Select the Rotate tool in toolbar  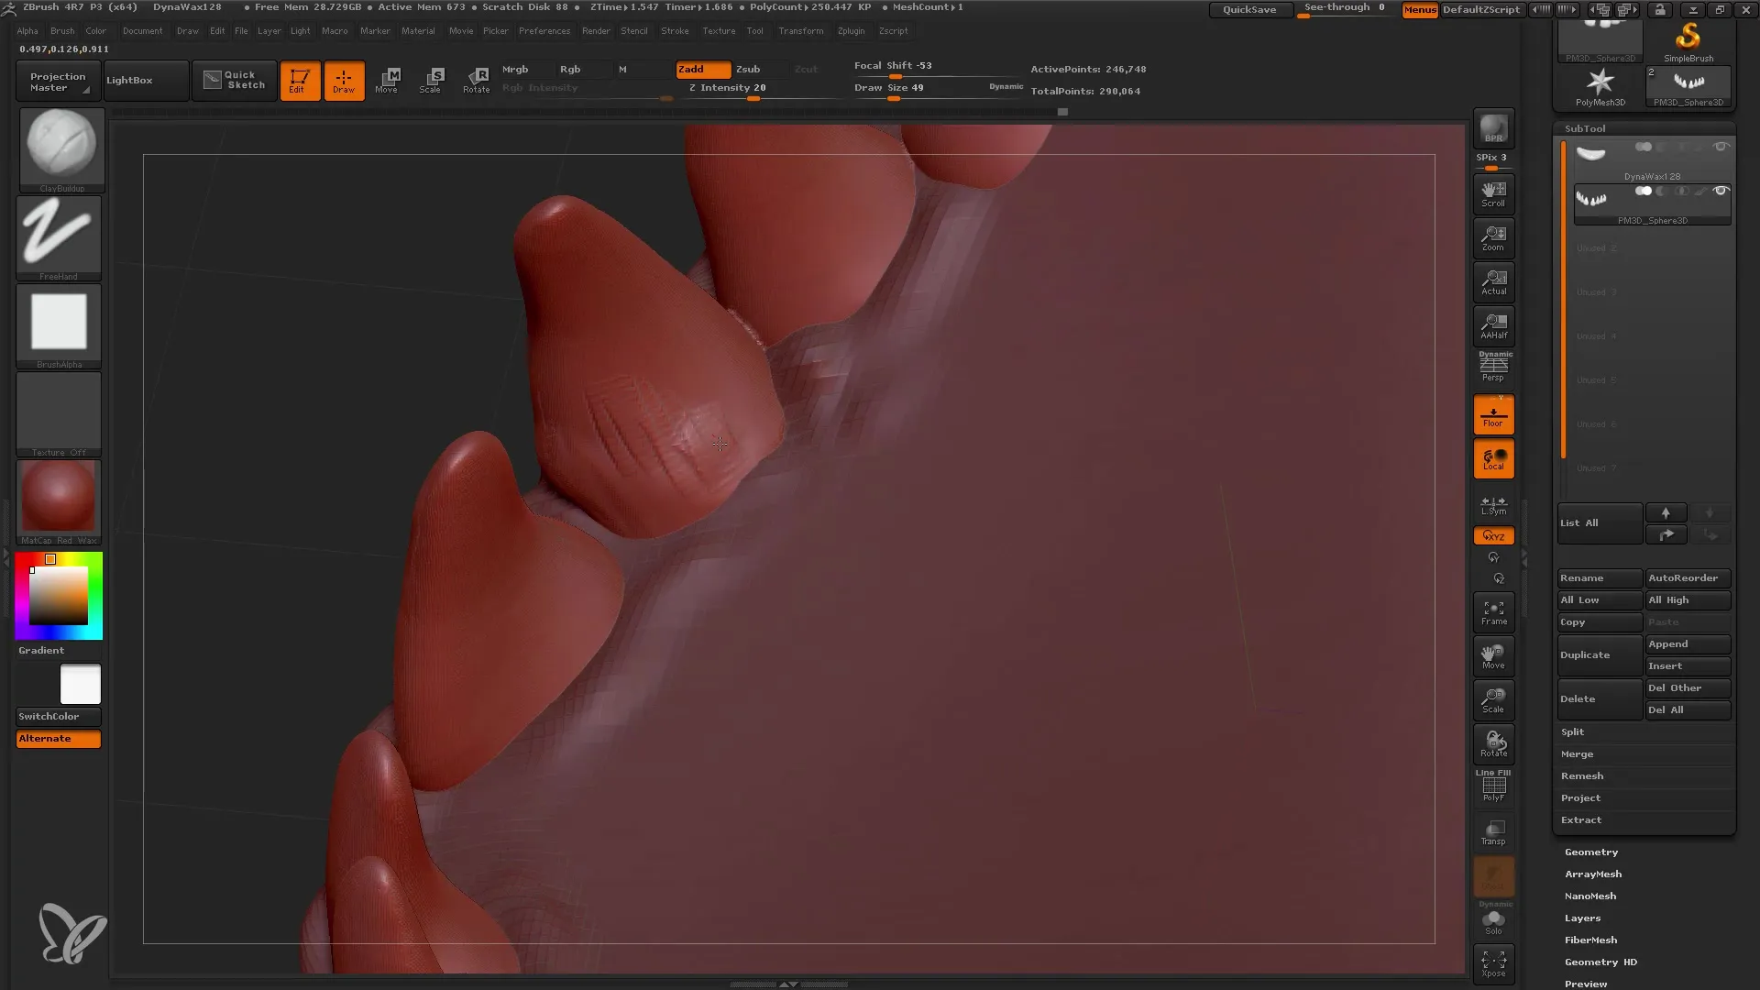(x=477, y=79)
